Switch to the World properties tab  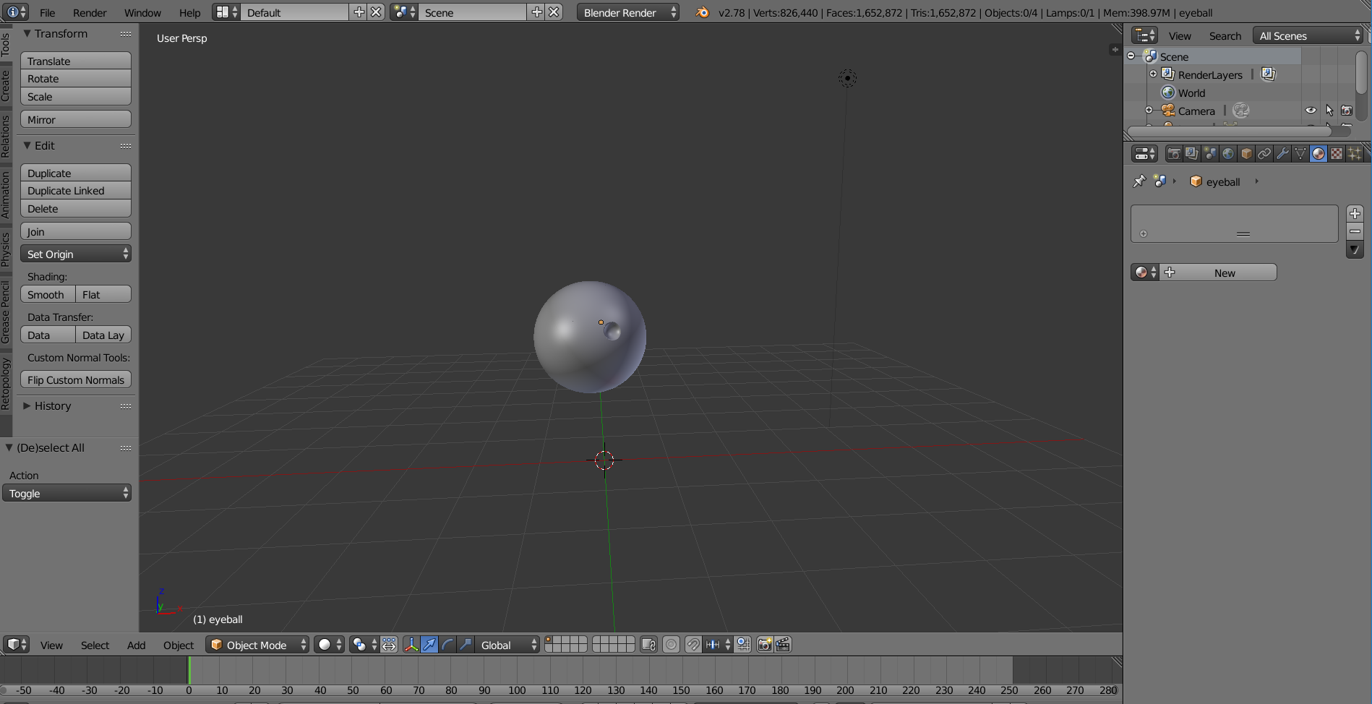click(x=1228, y=153)
